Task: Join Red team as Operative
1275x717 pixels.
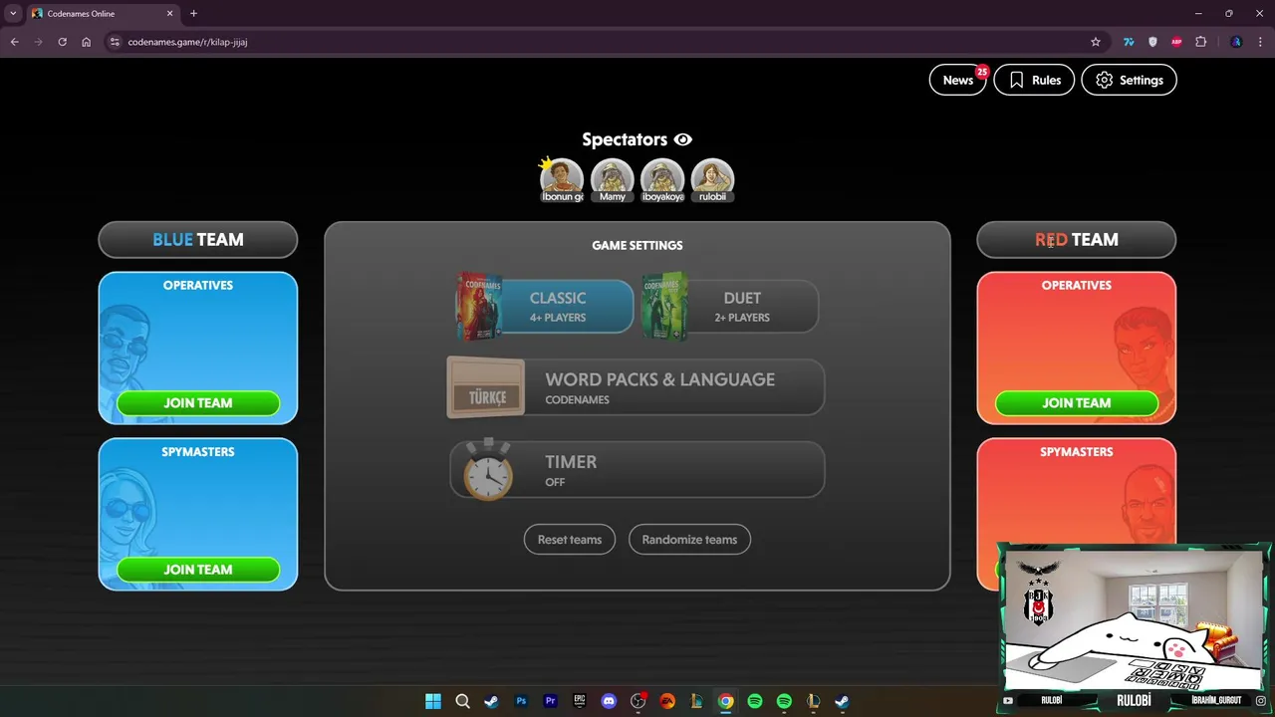Action: (x=1077, y=403)
